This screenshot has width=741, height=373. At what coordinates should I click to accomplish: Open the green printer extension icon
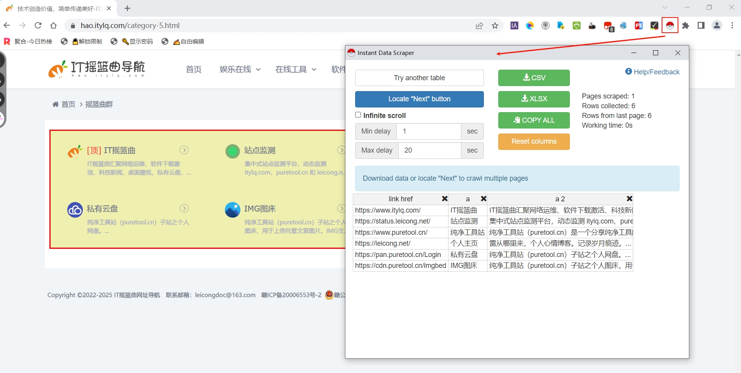coord(576,25)
